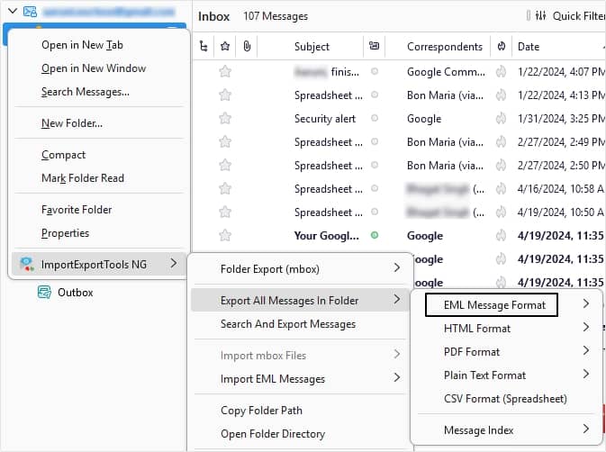Expand the ImportExportTools NG submenu arrow

coord(174,264)
